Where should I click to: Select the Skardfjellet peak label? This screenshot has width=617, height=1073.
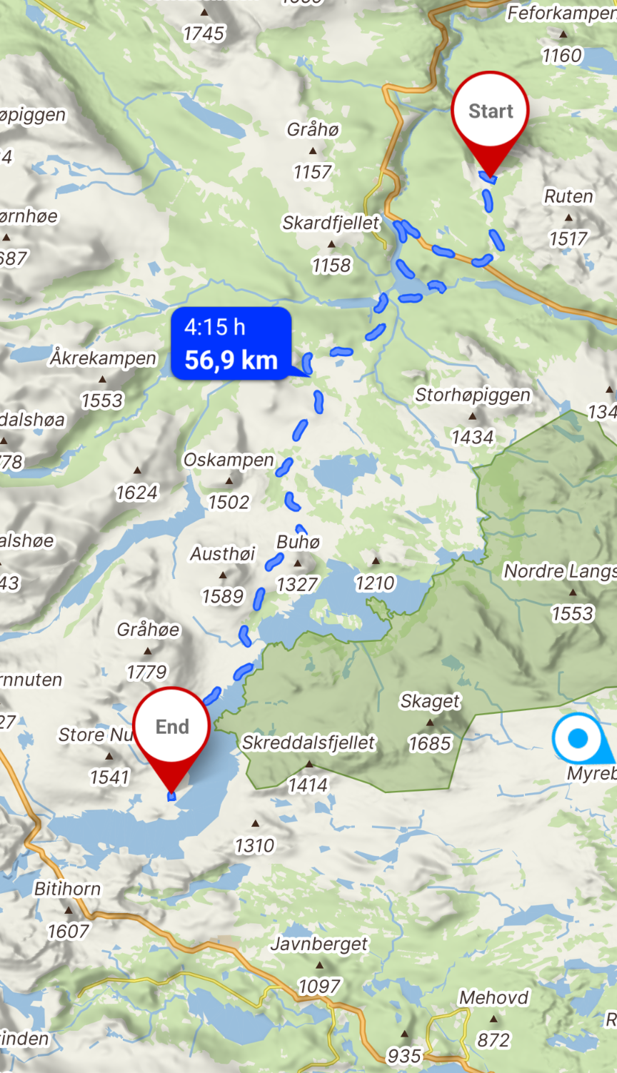click(x=331, y=223)
